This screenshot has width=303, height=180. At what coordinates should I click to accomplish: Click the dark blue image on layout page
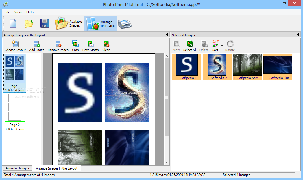point(127,147)
